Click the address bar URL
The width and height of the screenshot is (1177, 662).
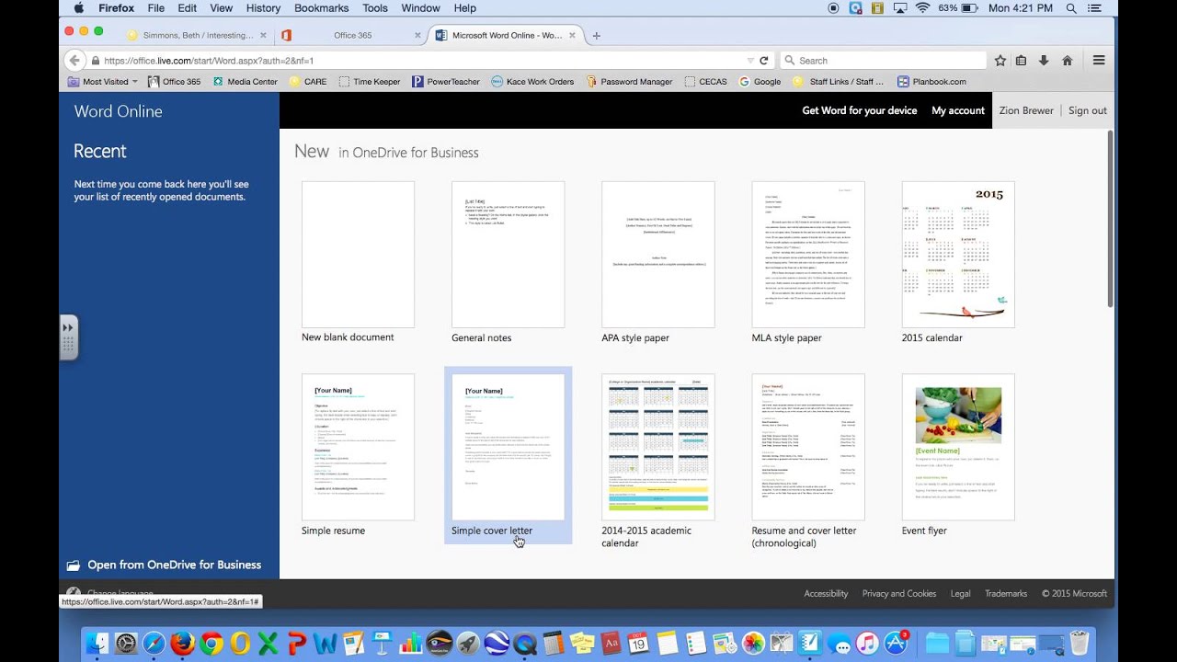(209, 61)
